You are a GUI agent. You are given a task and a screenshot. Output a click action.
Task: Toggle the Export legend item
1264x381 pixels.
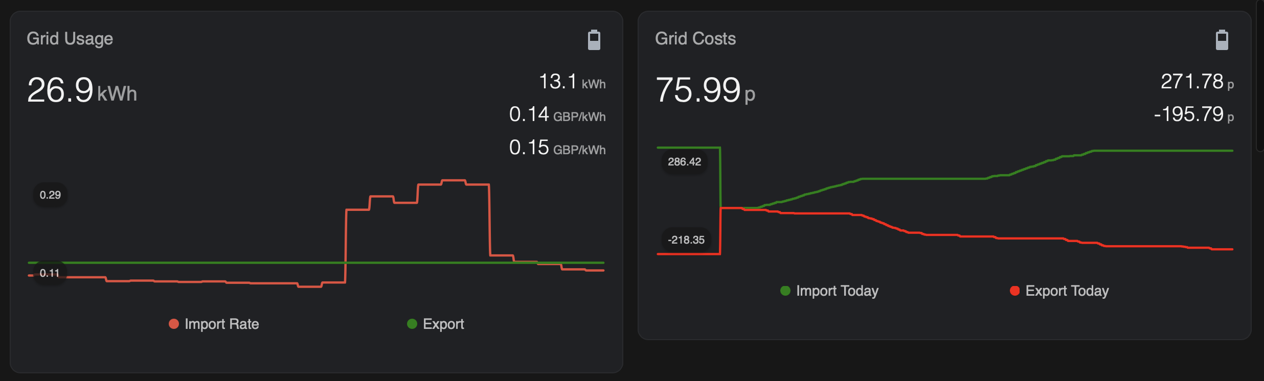[436, 324]
